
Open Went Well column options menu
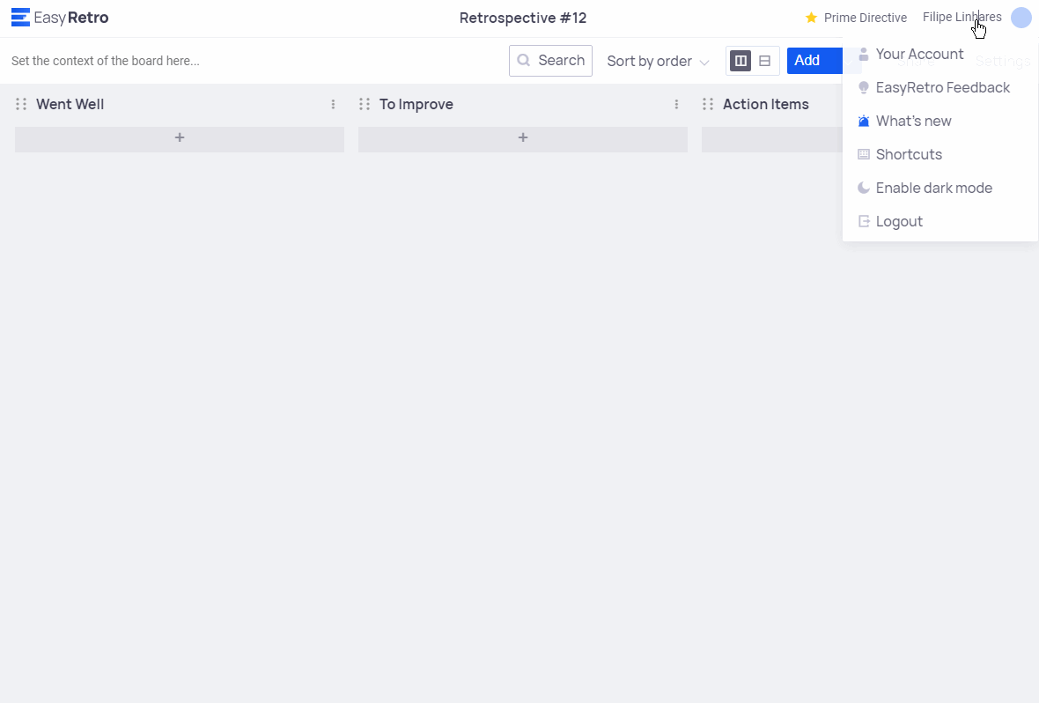pos(333,104)
